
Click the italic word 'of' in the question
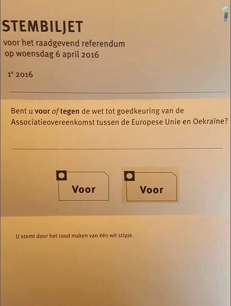click(x=55, y=111)
